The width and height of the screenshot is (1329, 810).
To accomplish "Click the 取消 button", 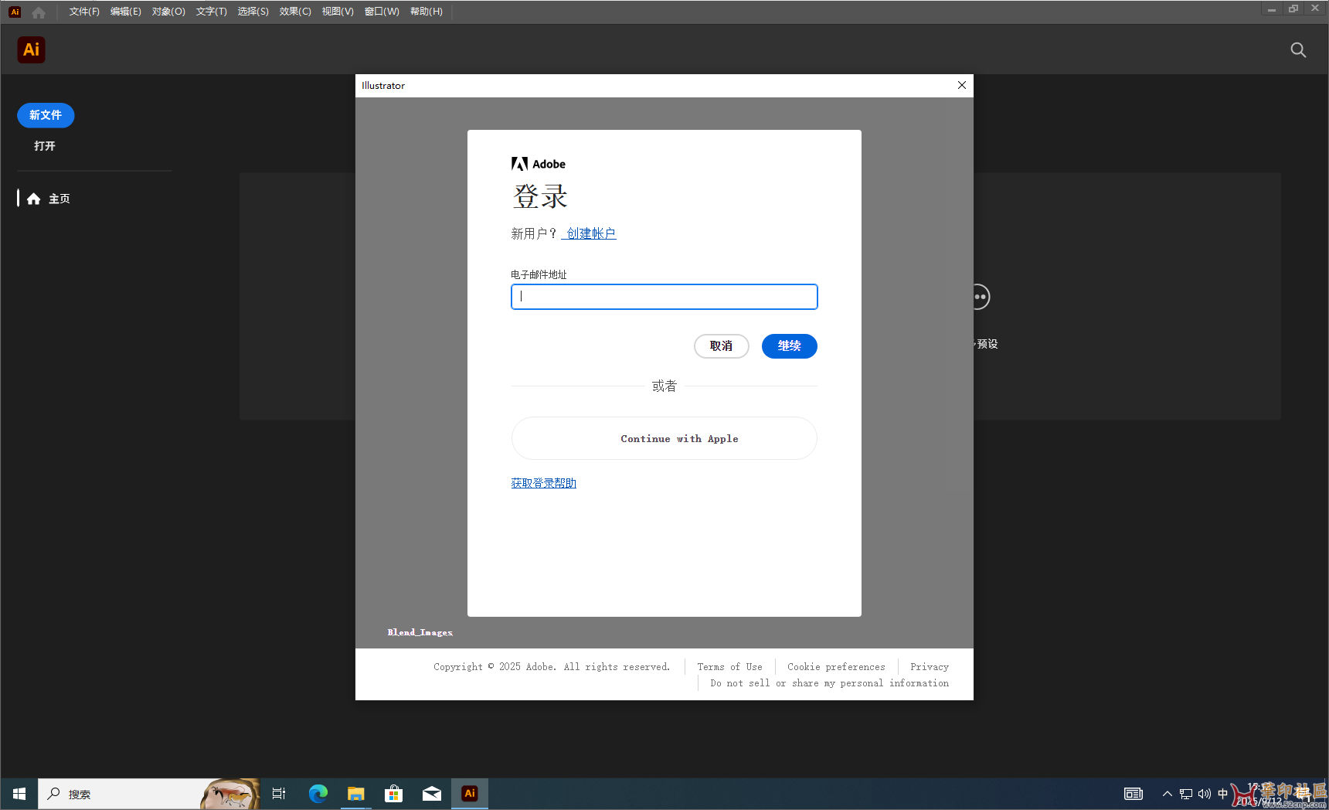I will tap(722, 346).
